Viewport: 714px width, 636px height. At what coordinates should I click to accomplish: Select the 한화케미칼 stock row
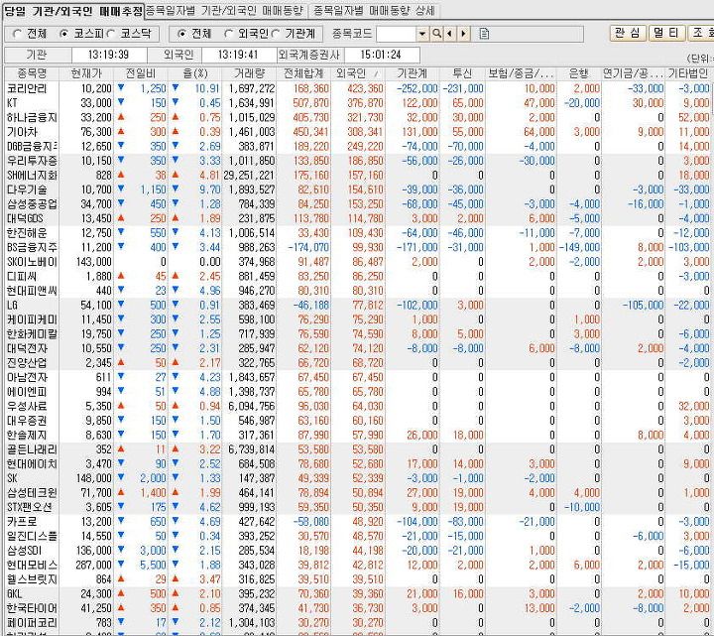(x=357, y=334)
